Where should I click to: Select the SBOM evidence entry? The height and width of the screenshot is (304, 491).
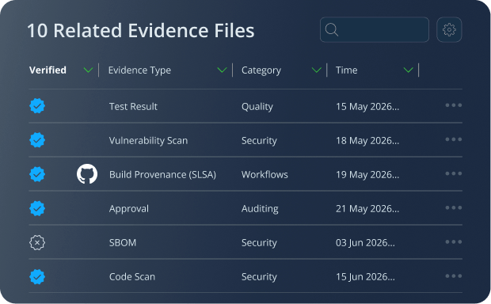tap(123, 242)
